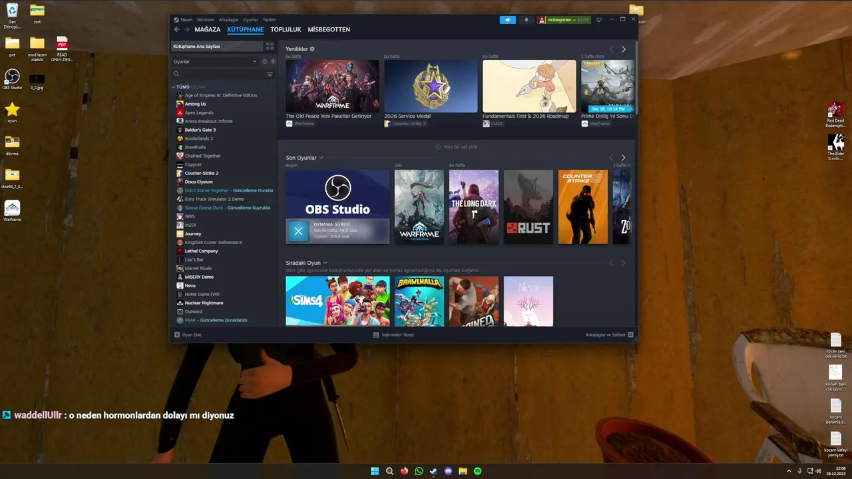The width and height of the screenshot is (852, 479).
Task: Show next Son Oyunlar items arrow
Action: coord(624,158)
